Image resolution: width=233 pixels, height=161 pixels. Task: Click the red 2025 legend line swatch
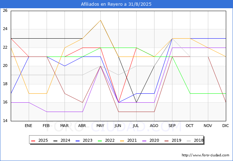34,141
